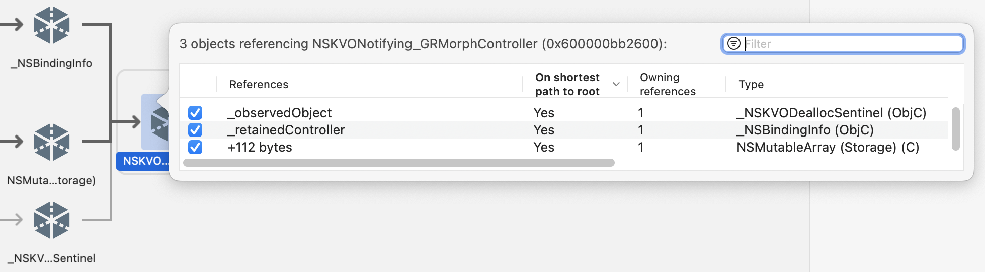The image size is (985, 272).
Task: Select the NSMutableArray (Storage) (C) type row
Action: (563, 147)
